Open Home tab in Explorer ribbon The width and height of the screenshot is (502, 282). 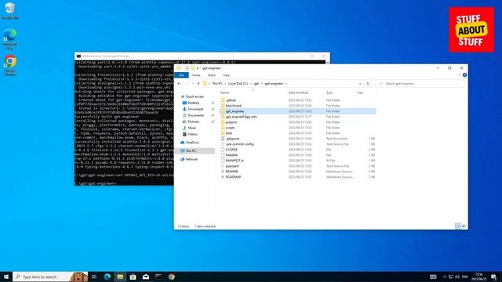pos(196,75)
